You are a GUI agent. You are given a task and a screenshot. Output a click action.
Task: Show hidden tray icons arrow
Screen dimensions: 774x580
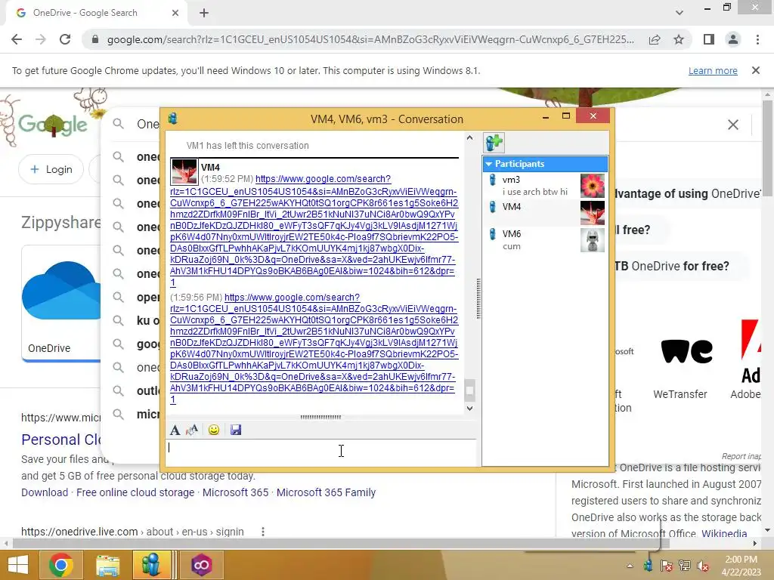click(630, 566)
